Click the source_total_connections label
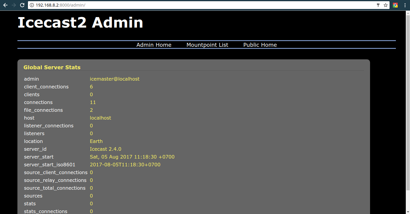The width and height of the screenshot is (410, 214). tap(55, 188)
